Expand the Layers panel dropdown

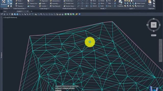click(132, 9)
